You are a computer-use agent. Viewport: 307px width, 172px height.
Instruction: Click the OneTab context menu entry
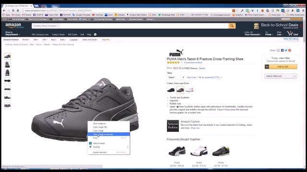[x=109, y=147]
